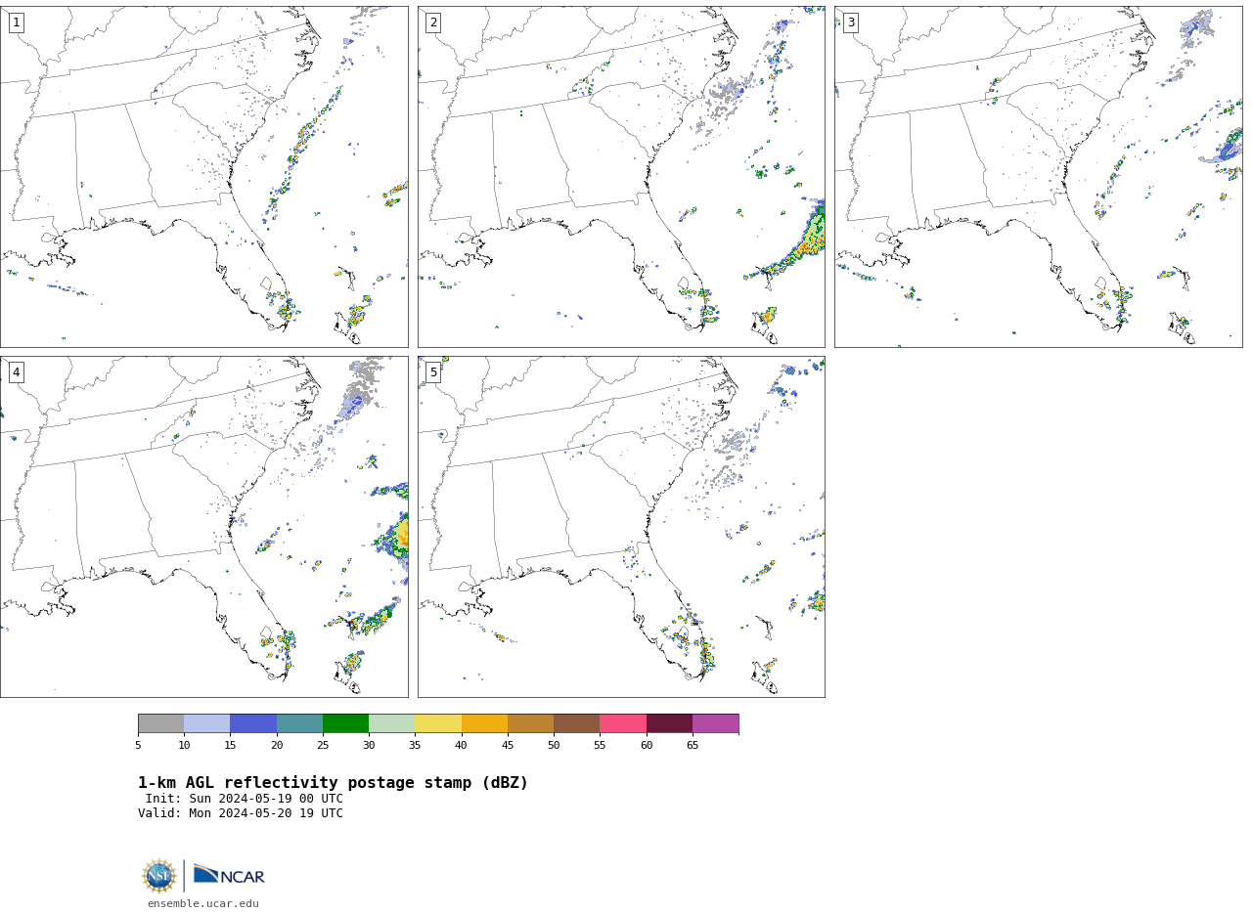Open ensemble member 1 reflectivity map
The height and width of the screenshot is (915, 1252).
pyautogui.click(x=204, y=177)
